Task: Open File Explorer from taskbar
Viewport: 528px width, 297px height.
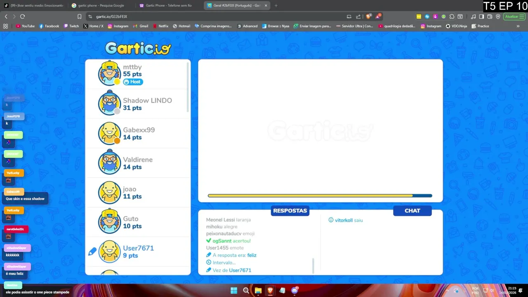Action: [258, 290]
